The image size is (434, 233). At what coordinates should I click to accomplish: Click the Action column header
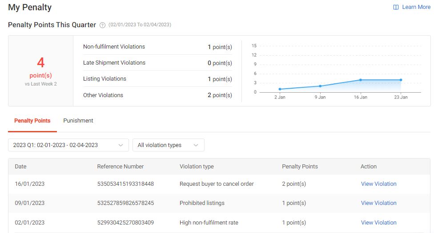[x=368, y=167]
